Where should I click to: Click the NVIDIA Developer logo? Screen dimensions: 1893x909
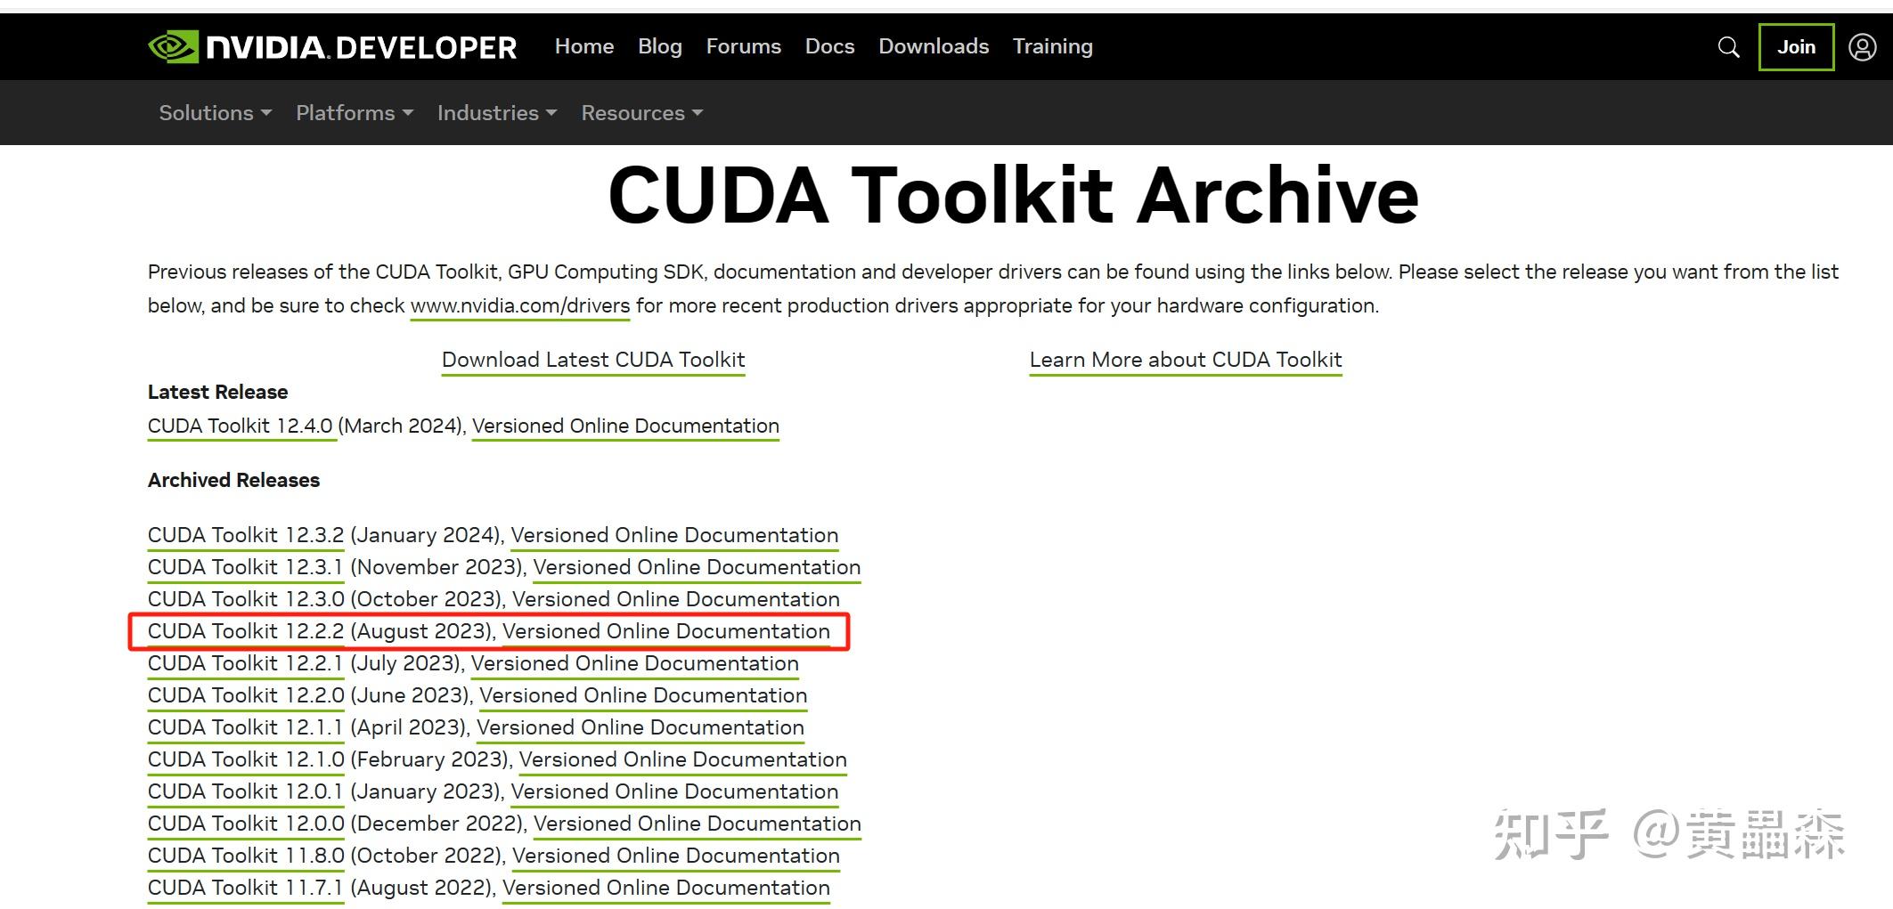[330, 46]
